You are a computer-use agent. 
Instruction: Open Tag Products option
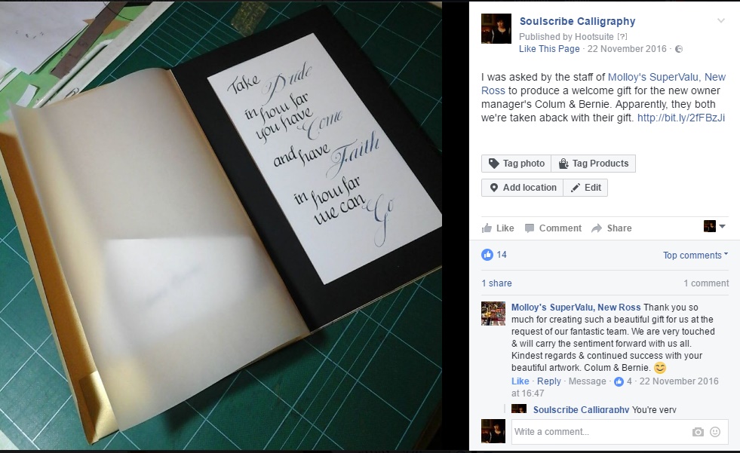tap(593, 164)
